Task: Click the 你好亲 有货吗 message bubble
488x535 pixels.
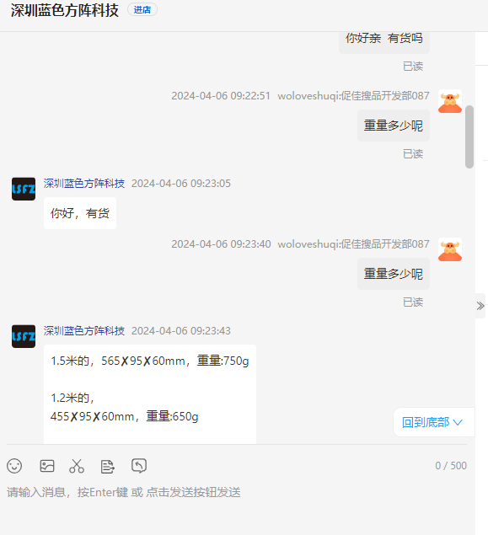Action: coord(384,41)
